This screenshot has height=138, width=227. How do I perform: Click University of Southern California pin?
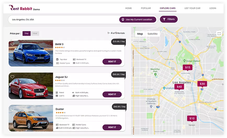tap(151, 106)
